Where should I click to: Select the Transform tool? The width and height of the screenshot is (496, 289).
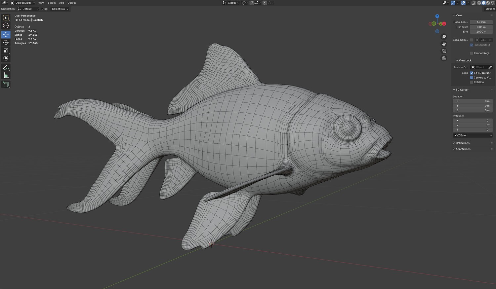(6, 58)
